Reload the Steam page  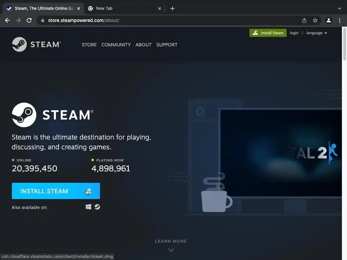point(29,20)
